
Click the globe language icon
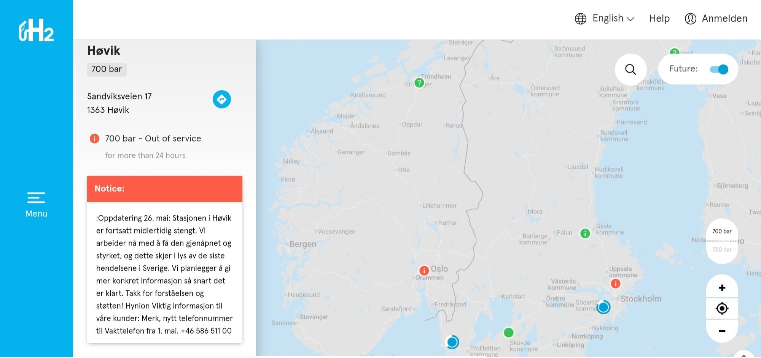580,19
